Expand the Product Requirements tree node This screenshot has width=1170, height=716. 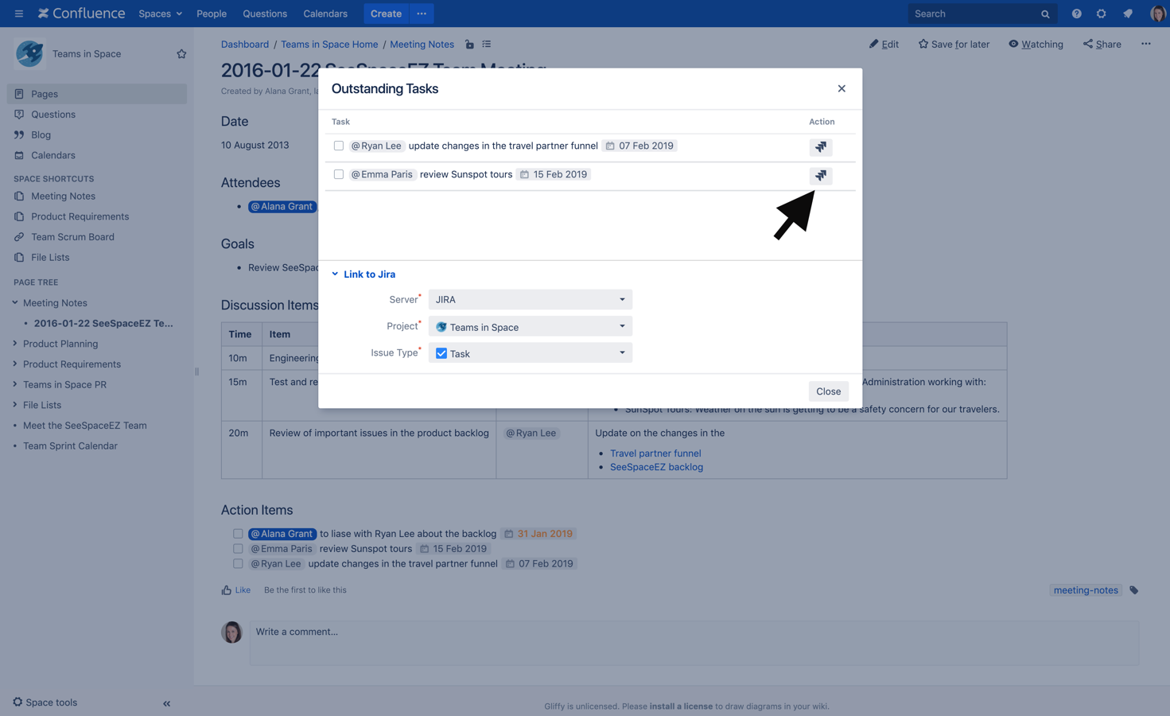pyautogui.click(x=15, y=364)
